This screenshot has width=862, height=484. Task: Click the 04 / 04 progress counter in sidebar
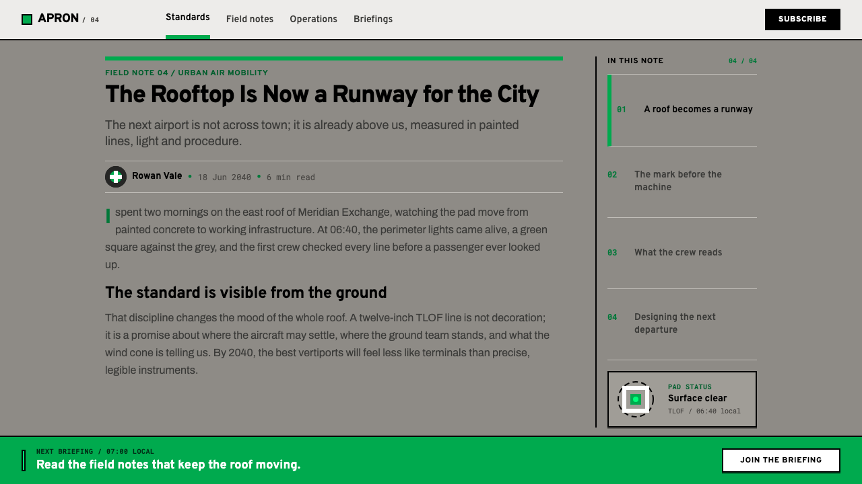coord(743,61)
